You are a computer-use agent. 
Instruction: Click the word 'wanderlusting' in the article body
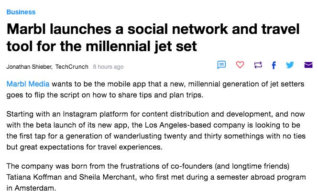pos(138,136)
